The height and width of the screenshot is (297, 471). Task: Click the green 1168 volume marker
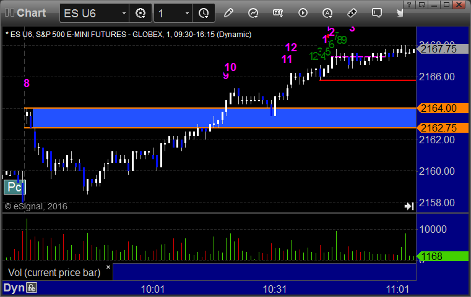click(x=442, y=256)
